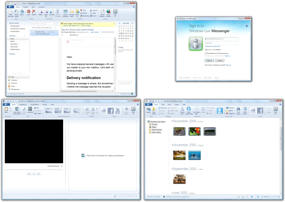
Task: Click the Forward message icon
Action: [x=52, y=13]
